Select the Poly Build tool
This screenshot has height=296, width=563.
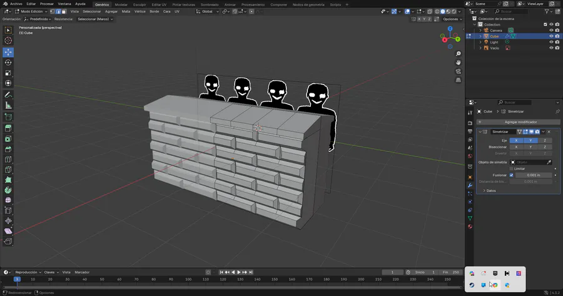tap(8, 180)
